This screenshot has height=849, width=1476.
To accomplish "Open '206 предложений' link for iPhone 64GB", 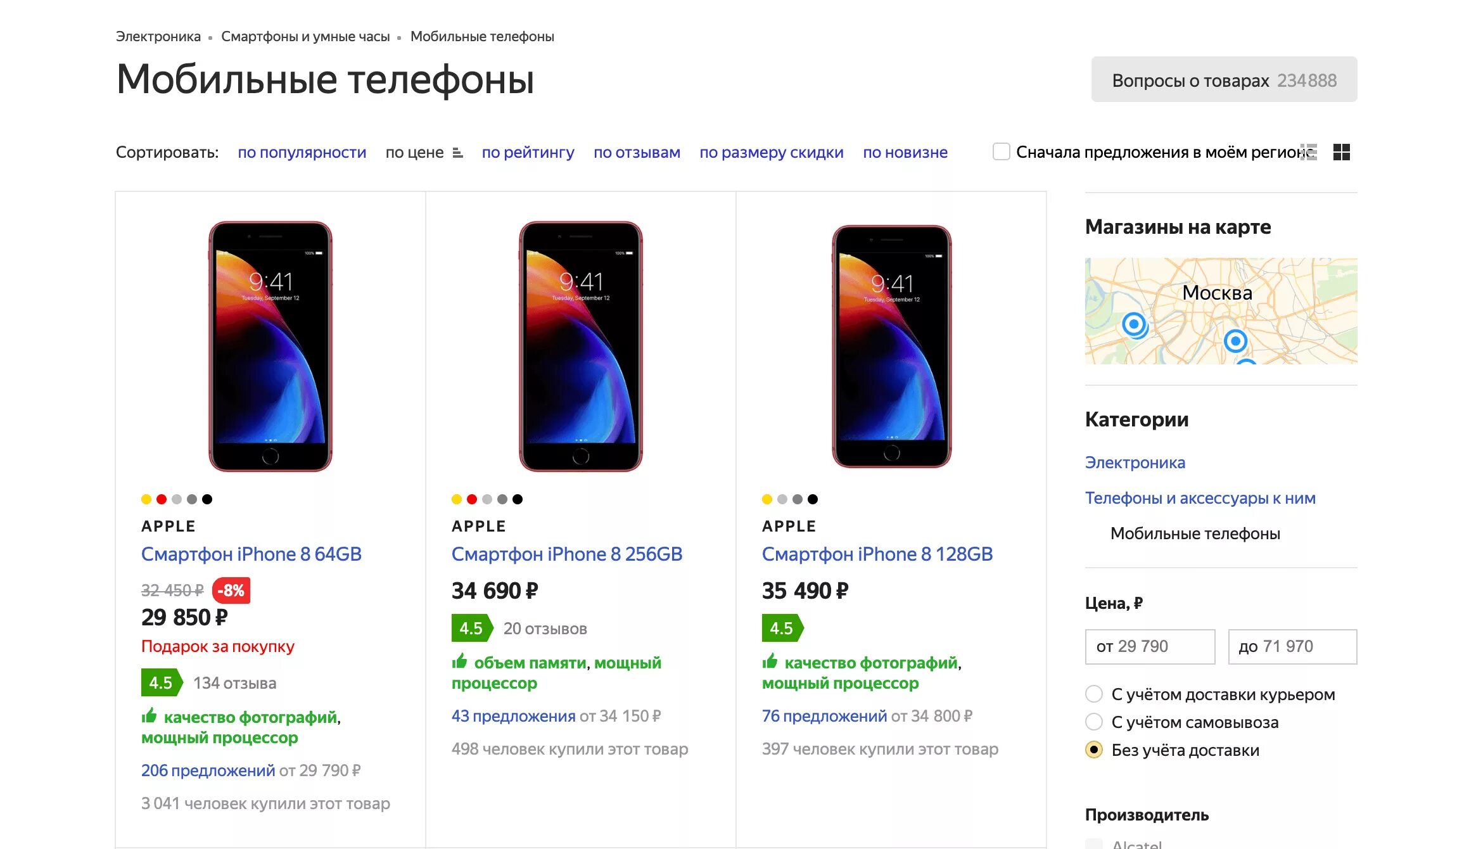I will pos(208,770).
